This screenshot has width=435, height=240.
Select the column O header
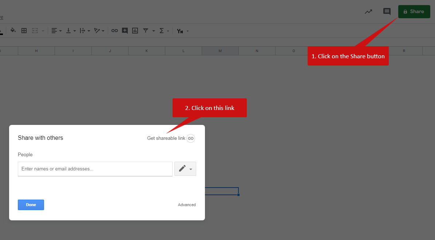click(294, 51)
